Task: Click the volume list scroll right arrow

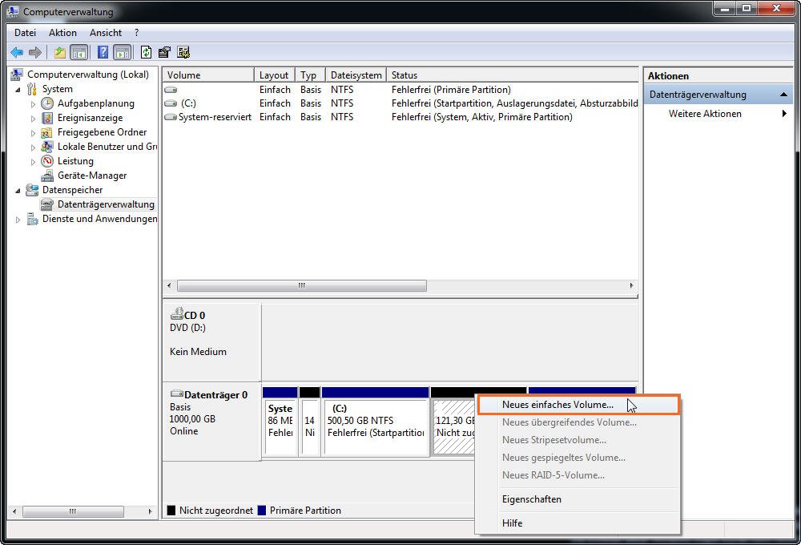Action: (631, 285)
